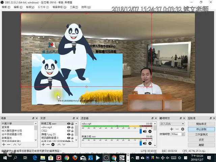Enable 工作室模式 studio mode

[x=201, y=134]
